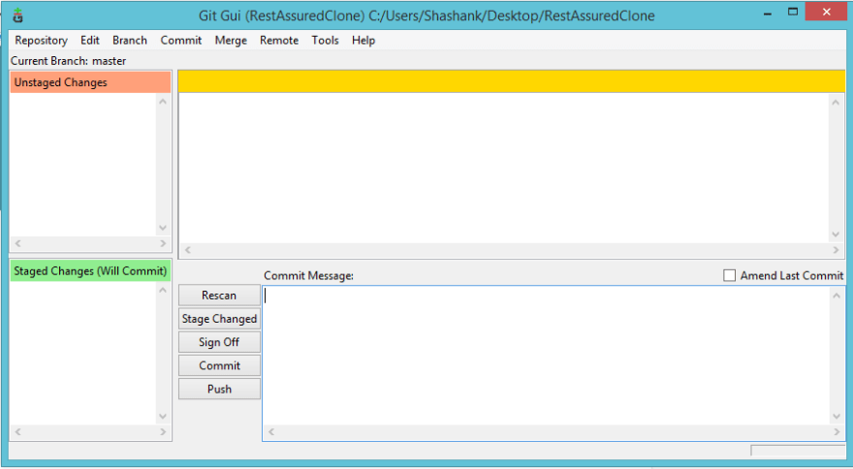Open the Edit menu

[90, 41]
